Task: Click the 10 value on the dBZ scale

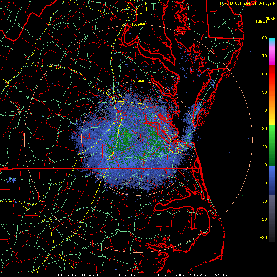Action: (x=264, y=165)
